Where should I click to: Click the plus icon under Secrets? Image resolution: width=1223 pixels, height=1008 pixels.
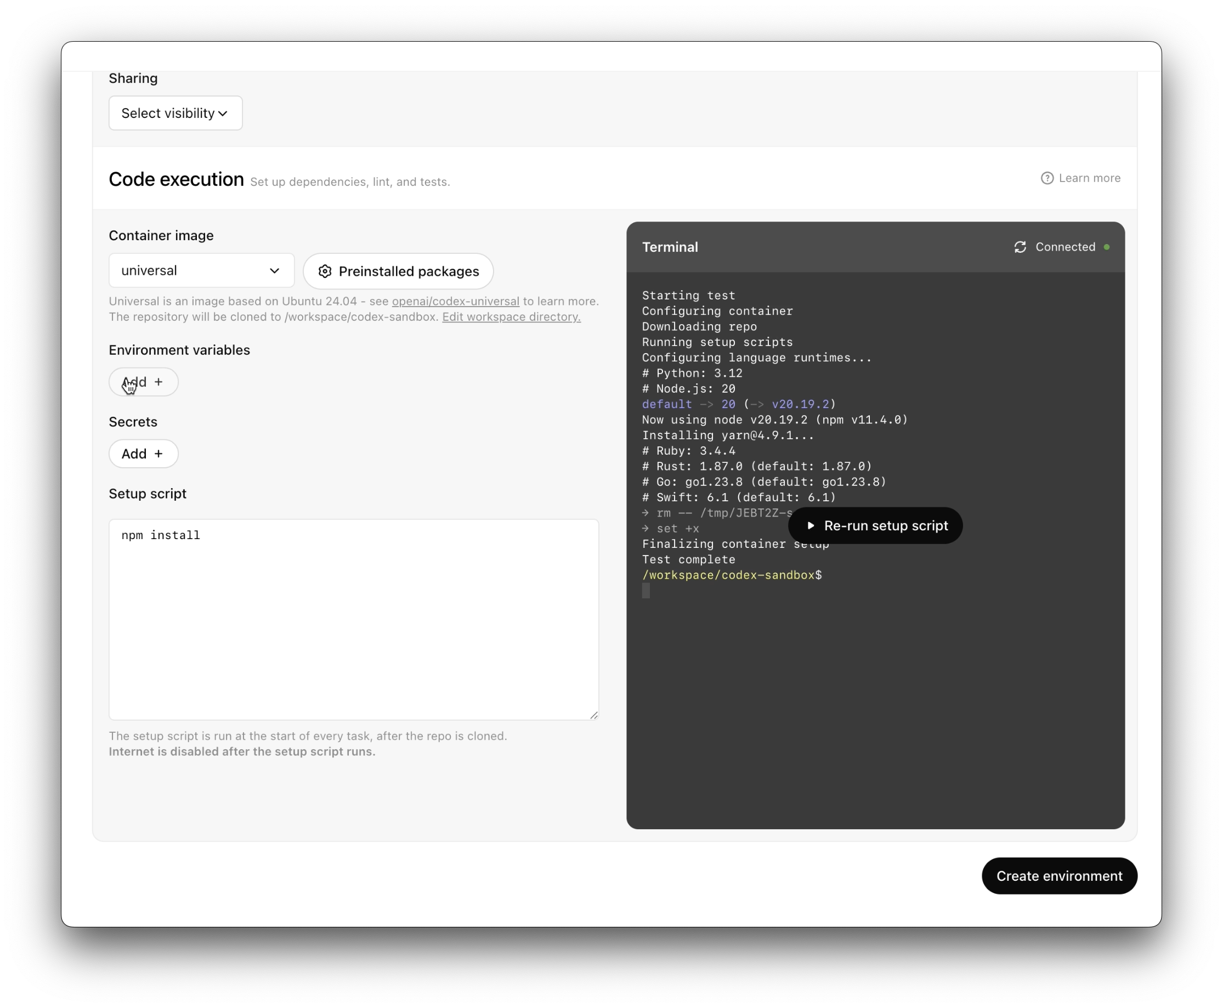coord(158,454)
